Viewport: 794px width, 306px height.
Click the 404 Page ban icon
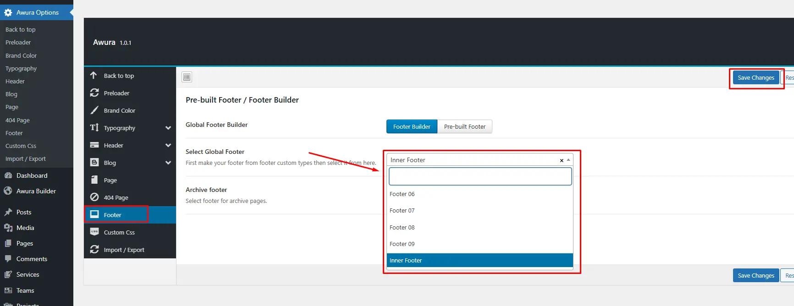click(94, 197)
